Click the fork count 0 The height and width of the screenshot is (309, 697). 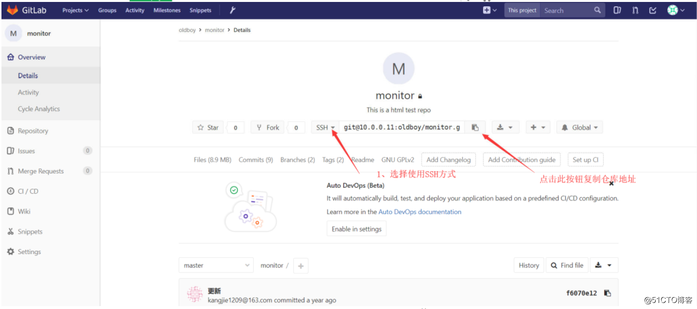[296, 127]
